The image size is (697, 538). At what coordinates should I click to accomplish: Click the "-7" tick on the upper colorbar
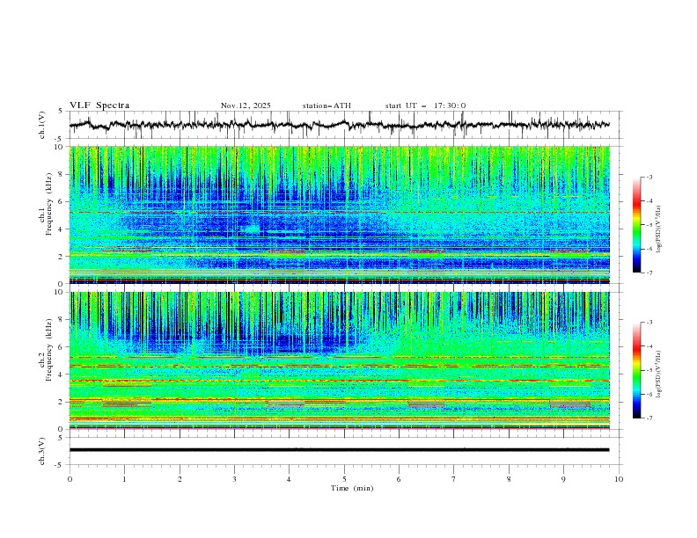click(x=649, y=273)
